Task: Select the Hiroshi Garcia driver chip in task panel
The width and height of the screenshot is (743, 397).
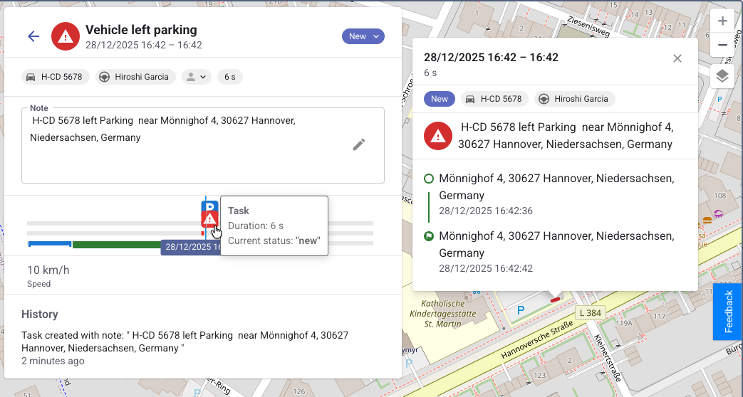Action: [135, 77]
